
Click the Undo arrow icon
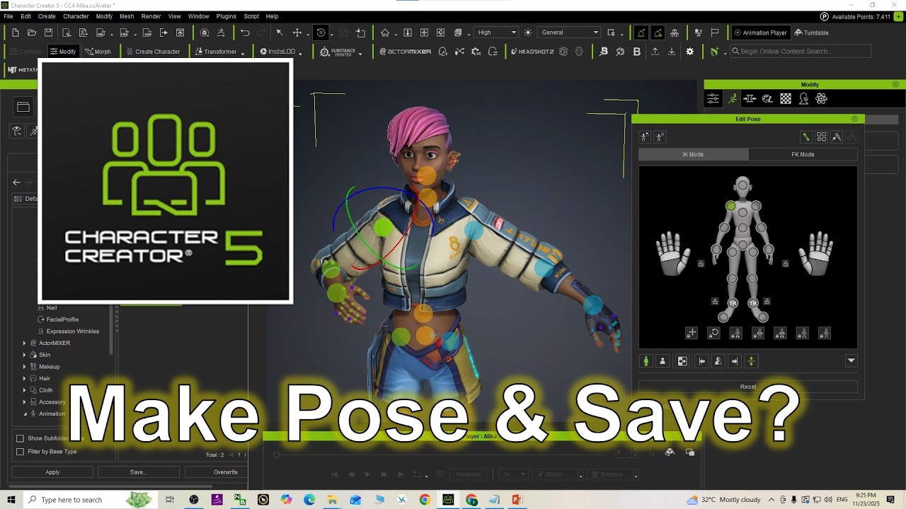(x=245, y=33)
